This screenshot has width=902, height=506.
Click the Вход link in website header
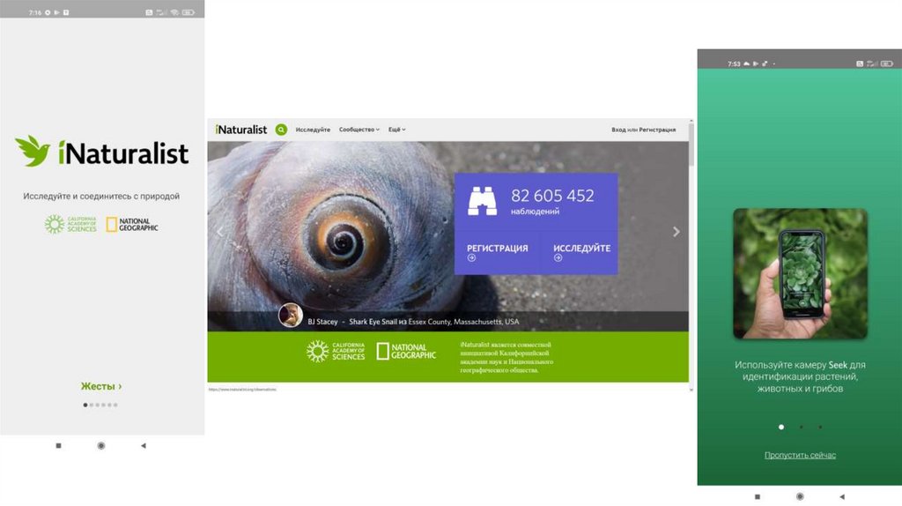[618, 130]
